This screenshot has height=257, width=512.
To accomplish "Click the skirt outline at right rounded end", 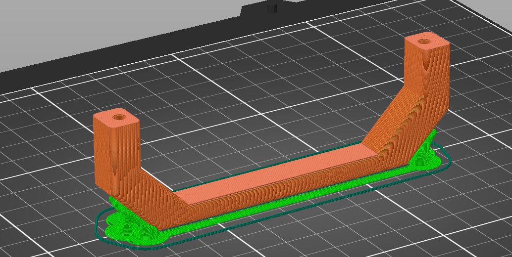I will click(x=450, y=159).
